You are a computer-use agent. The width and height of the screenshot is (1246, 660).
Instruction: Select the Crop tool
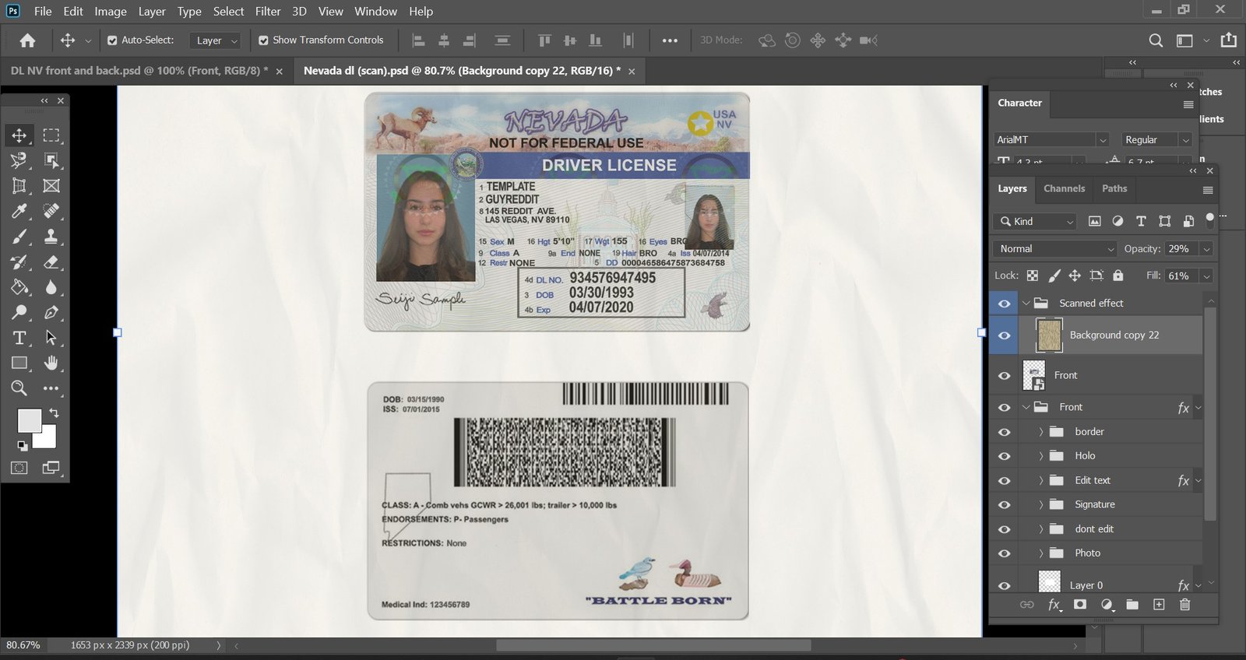point(19,186)
